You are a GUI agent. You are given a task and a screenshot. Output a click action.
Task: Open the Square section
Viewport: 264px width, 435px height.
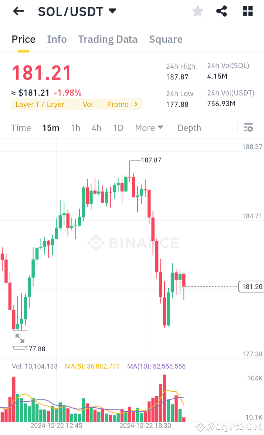coord(166,39)
